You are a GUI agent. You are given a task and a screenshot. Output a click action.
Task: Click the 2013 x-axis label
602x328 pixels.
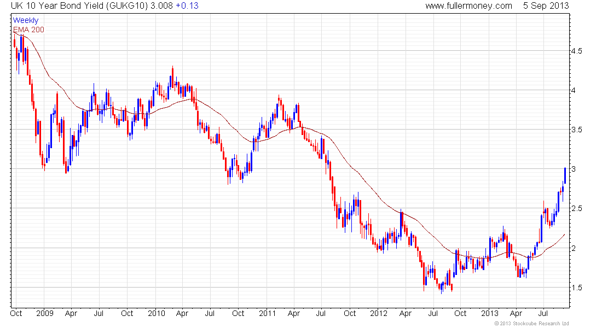[490, 313]
